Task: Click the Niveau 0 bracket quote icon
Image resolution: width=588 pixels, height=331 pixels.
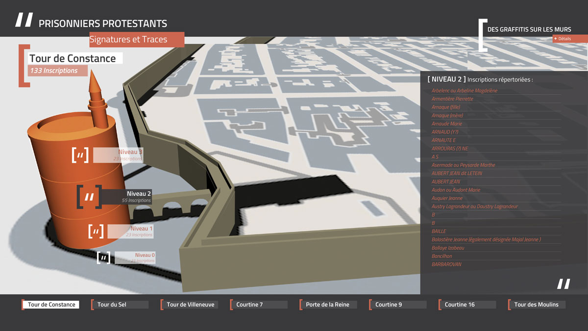Action: 103,258
